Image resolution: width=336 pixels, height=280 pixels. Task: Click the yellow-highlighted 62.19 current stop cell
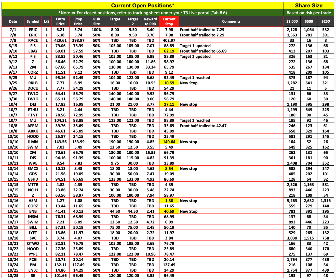pyautogui.click(x=169, y=51)
